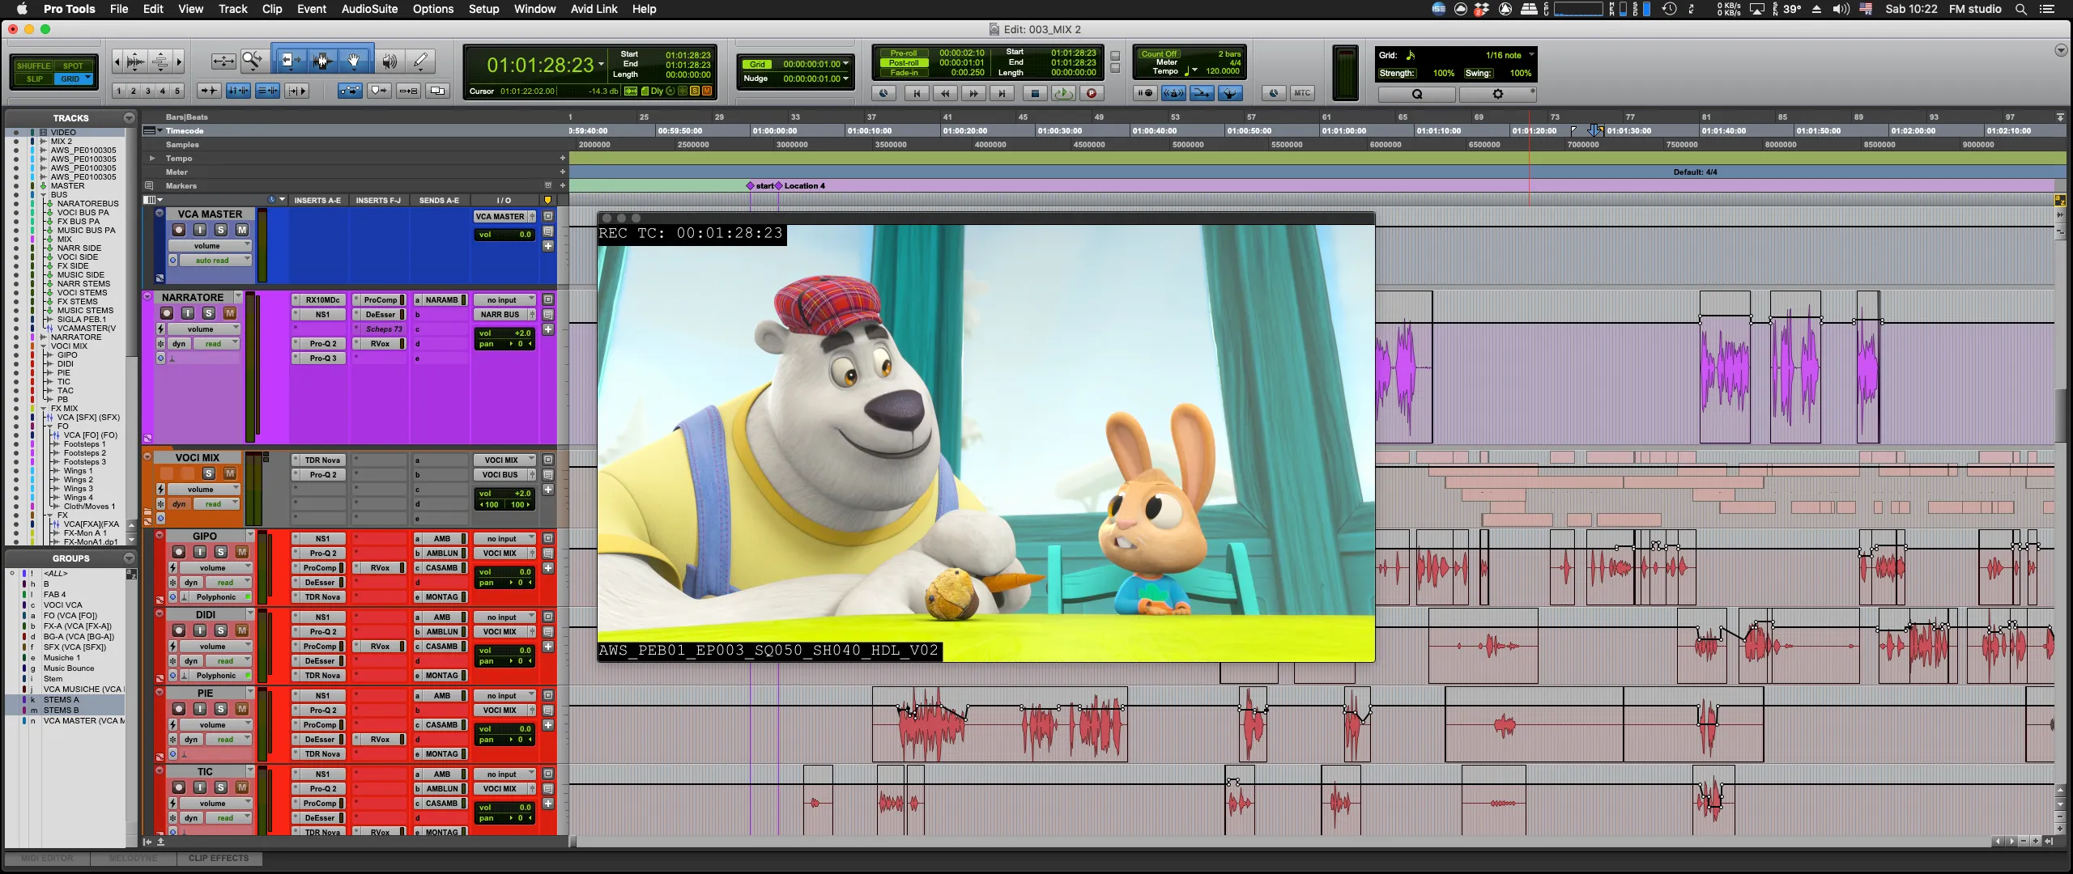Click the Go to End transport button
The height and width of the screenshot is (874, 2073).
1002,93
